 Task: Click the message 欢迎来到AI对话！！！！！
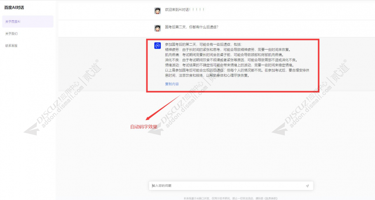pyautogui.click(x=185, y=10)
